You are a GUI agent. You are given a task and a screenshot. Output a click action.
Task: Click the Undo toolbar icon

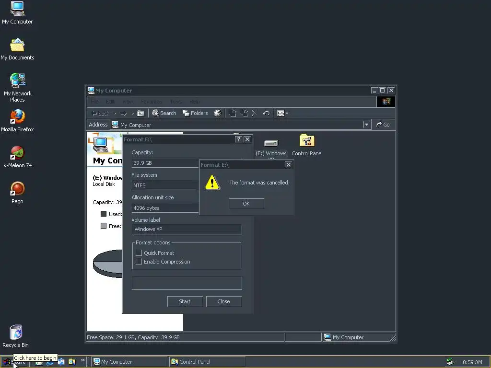[266, 113]
